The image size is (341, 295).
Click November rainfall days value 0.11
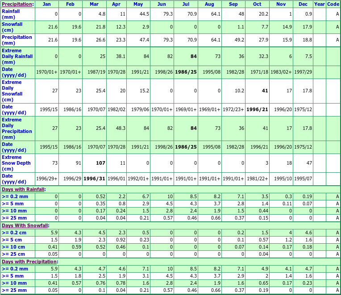[287, 204]
